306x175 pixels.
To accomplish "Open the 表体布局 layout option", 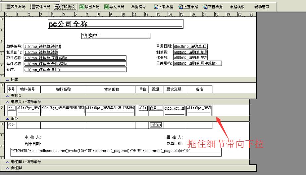I will tap(40, 7).
